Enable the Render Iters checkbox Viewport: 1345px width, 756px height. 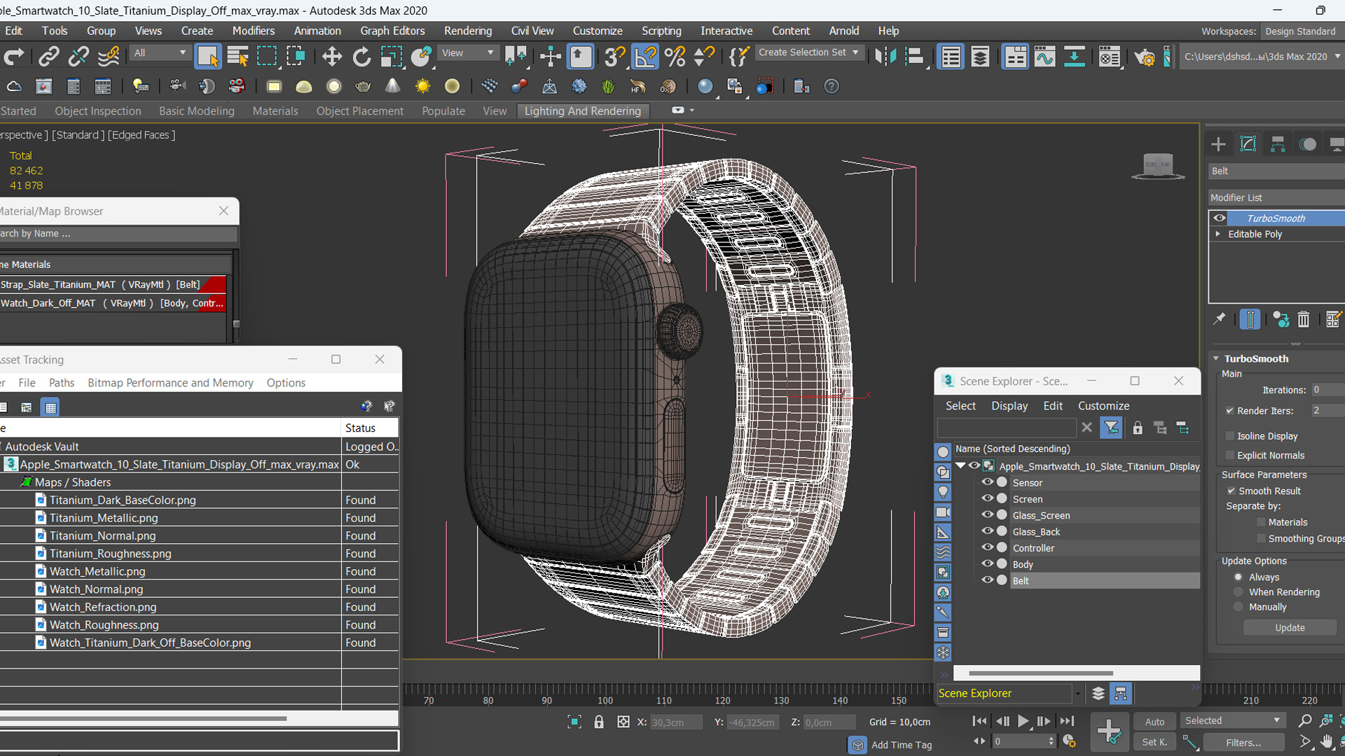pyautogui.click(x=1229, y=411)
